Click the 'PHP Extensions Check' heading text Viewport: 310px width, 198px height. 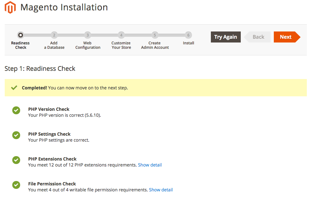[52, 159]
